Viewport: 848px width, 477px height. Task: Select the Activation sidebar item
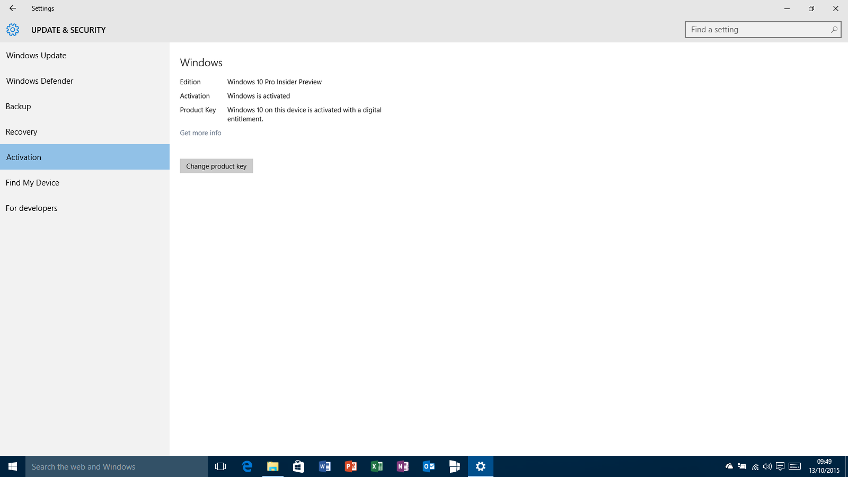coord(85,157)
